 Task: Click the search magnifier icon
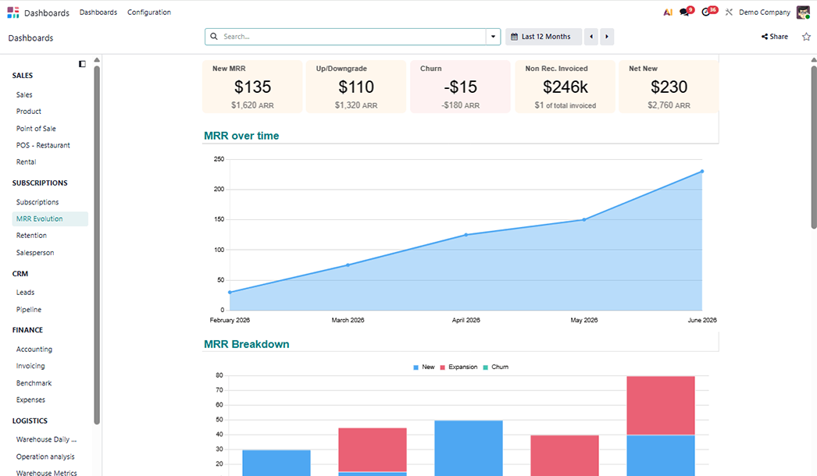(214, 37)
